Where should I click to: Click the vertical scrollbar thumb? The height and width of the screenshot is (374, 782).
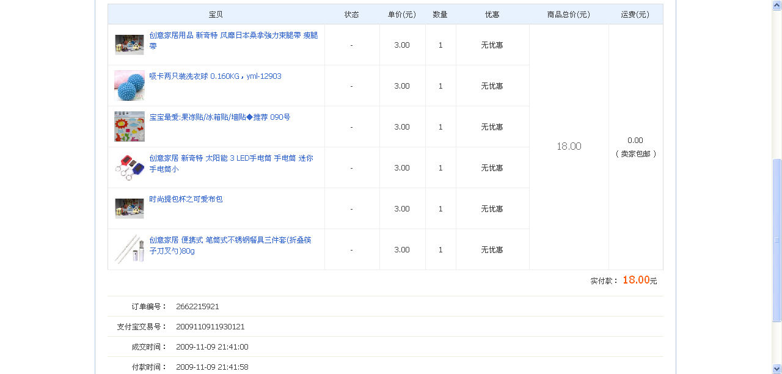click(777, 240)
